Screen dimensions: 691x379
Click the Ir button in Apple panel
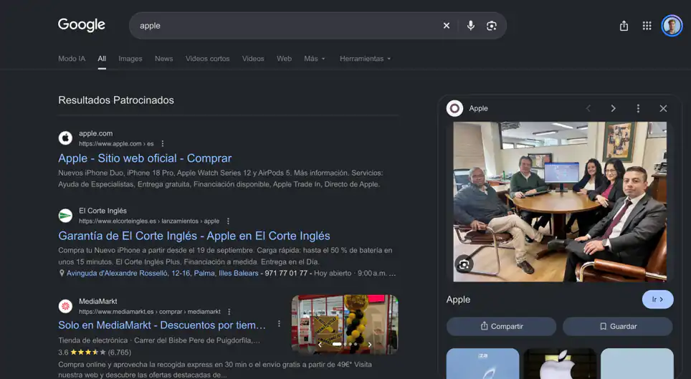657,299
